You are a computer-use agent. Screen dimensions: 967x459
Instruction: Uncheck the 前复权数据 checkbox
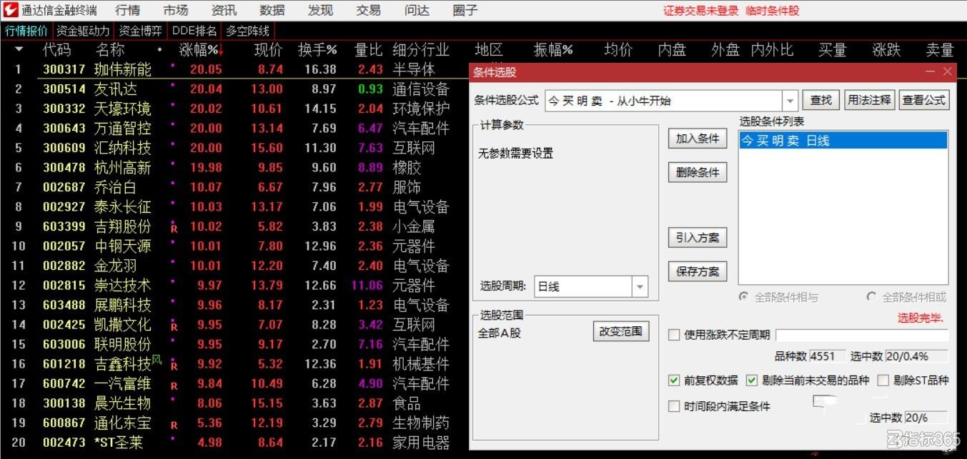(674, 380)
